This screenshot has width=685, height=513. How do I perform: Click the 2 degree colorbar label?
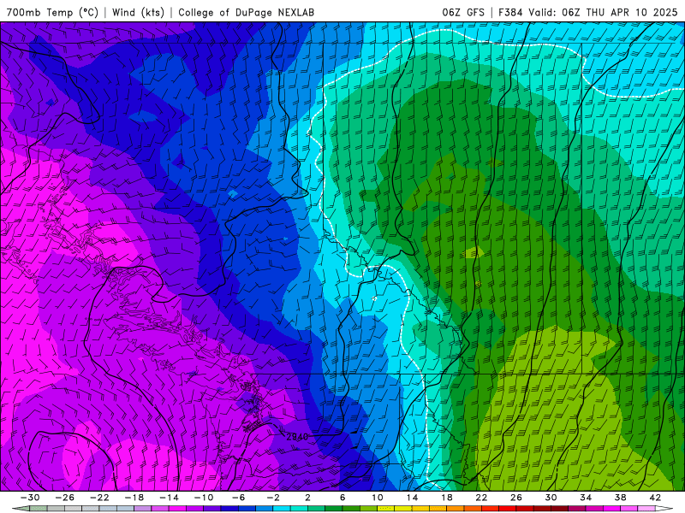[308, 498]
